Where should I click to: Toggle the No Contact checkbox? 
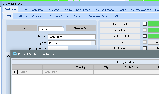145,24
